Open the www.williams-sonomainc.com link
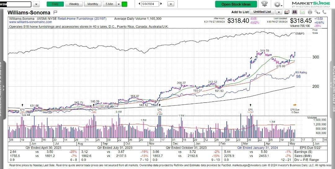This screenshot has height=169, width=335. [x=30, y=22]
